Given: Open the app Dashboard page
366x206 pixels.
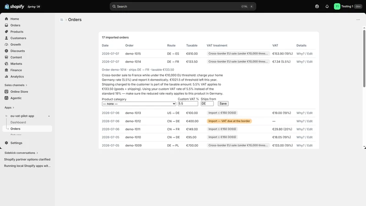Looking at the screenshot, I should tap(18, 122).
